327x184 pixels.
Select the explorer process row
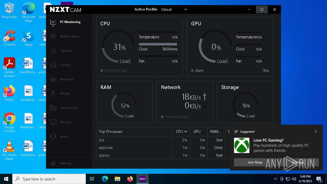pos(163,148)
